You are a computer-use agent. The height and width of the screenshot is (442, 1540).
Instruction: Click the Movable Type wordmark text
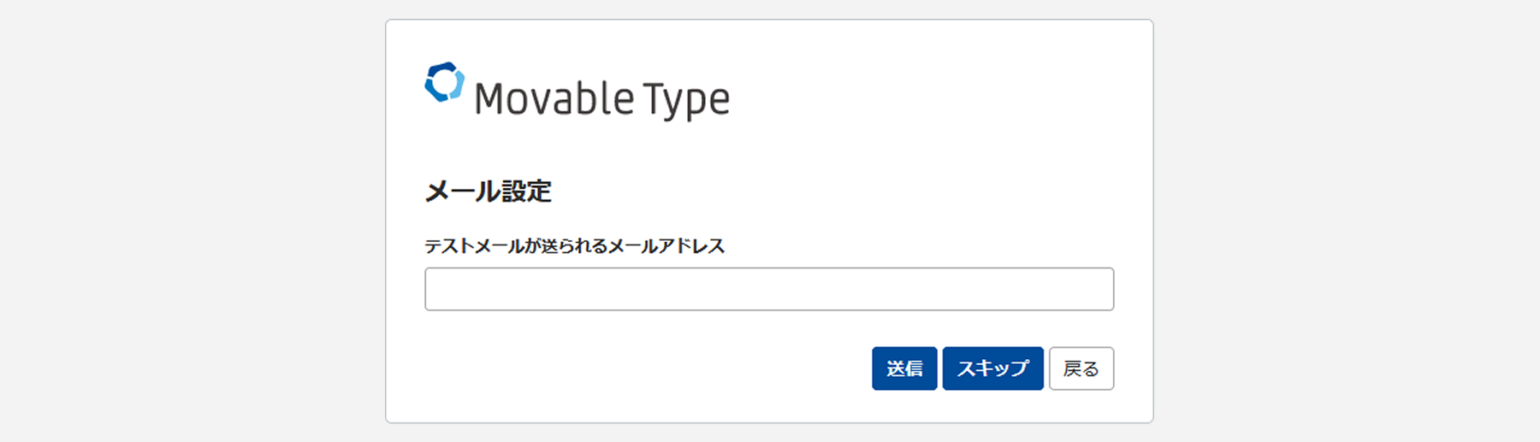click(601, 99)
